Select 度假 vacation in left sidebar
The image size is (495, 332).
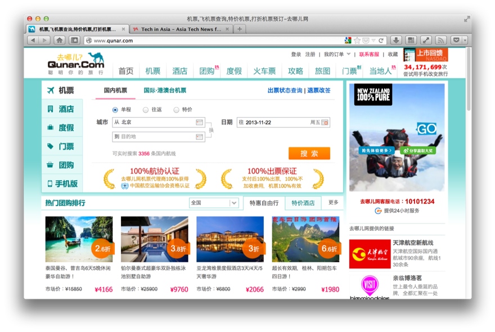[62, 128]
